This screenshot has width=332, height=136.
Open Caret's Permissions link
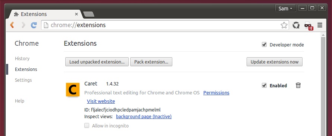pos(216,93)
